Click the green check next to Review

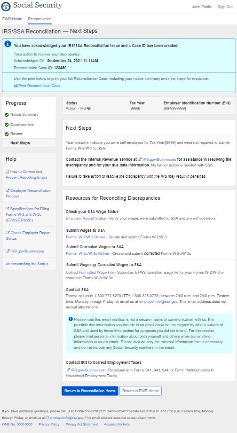pos(7,134)
